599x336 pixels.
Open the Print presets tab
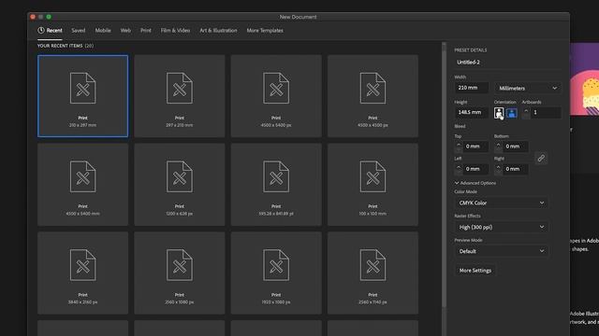click(x=146, y=31)
